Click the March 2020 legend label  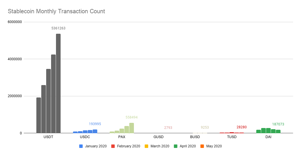point(160,146)
